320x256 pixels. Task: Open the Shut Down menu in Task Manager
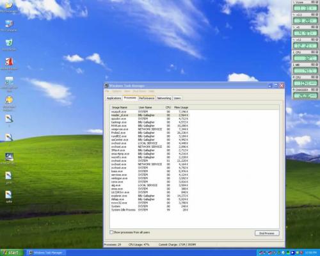point(140,92)
